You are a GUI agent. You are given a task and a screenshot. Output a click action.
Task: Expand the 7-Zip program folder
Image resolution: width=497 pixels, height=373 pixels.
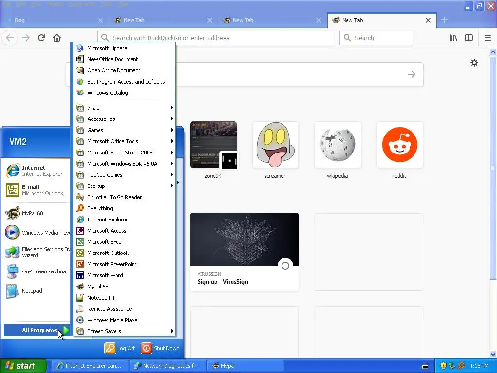click(x=124, y=108)
